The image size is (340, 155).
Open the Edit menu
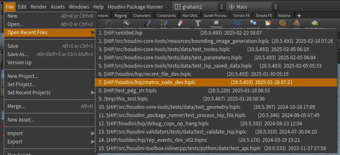22,7
